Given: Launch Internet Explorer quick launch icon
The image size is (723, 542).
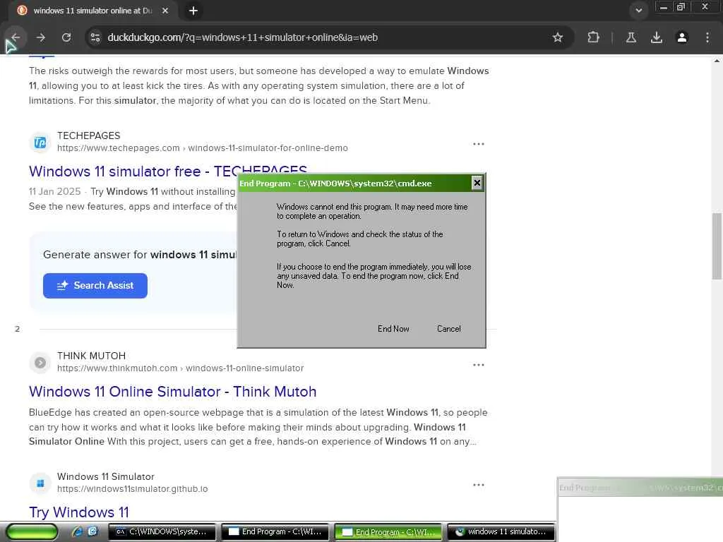Looking at the screenshot, I should coord(77,531).
